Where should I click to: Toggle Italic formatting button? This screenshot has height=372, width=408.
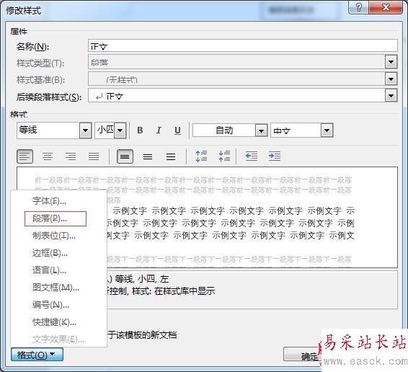pos(159,130)
